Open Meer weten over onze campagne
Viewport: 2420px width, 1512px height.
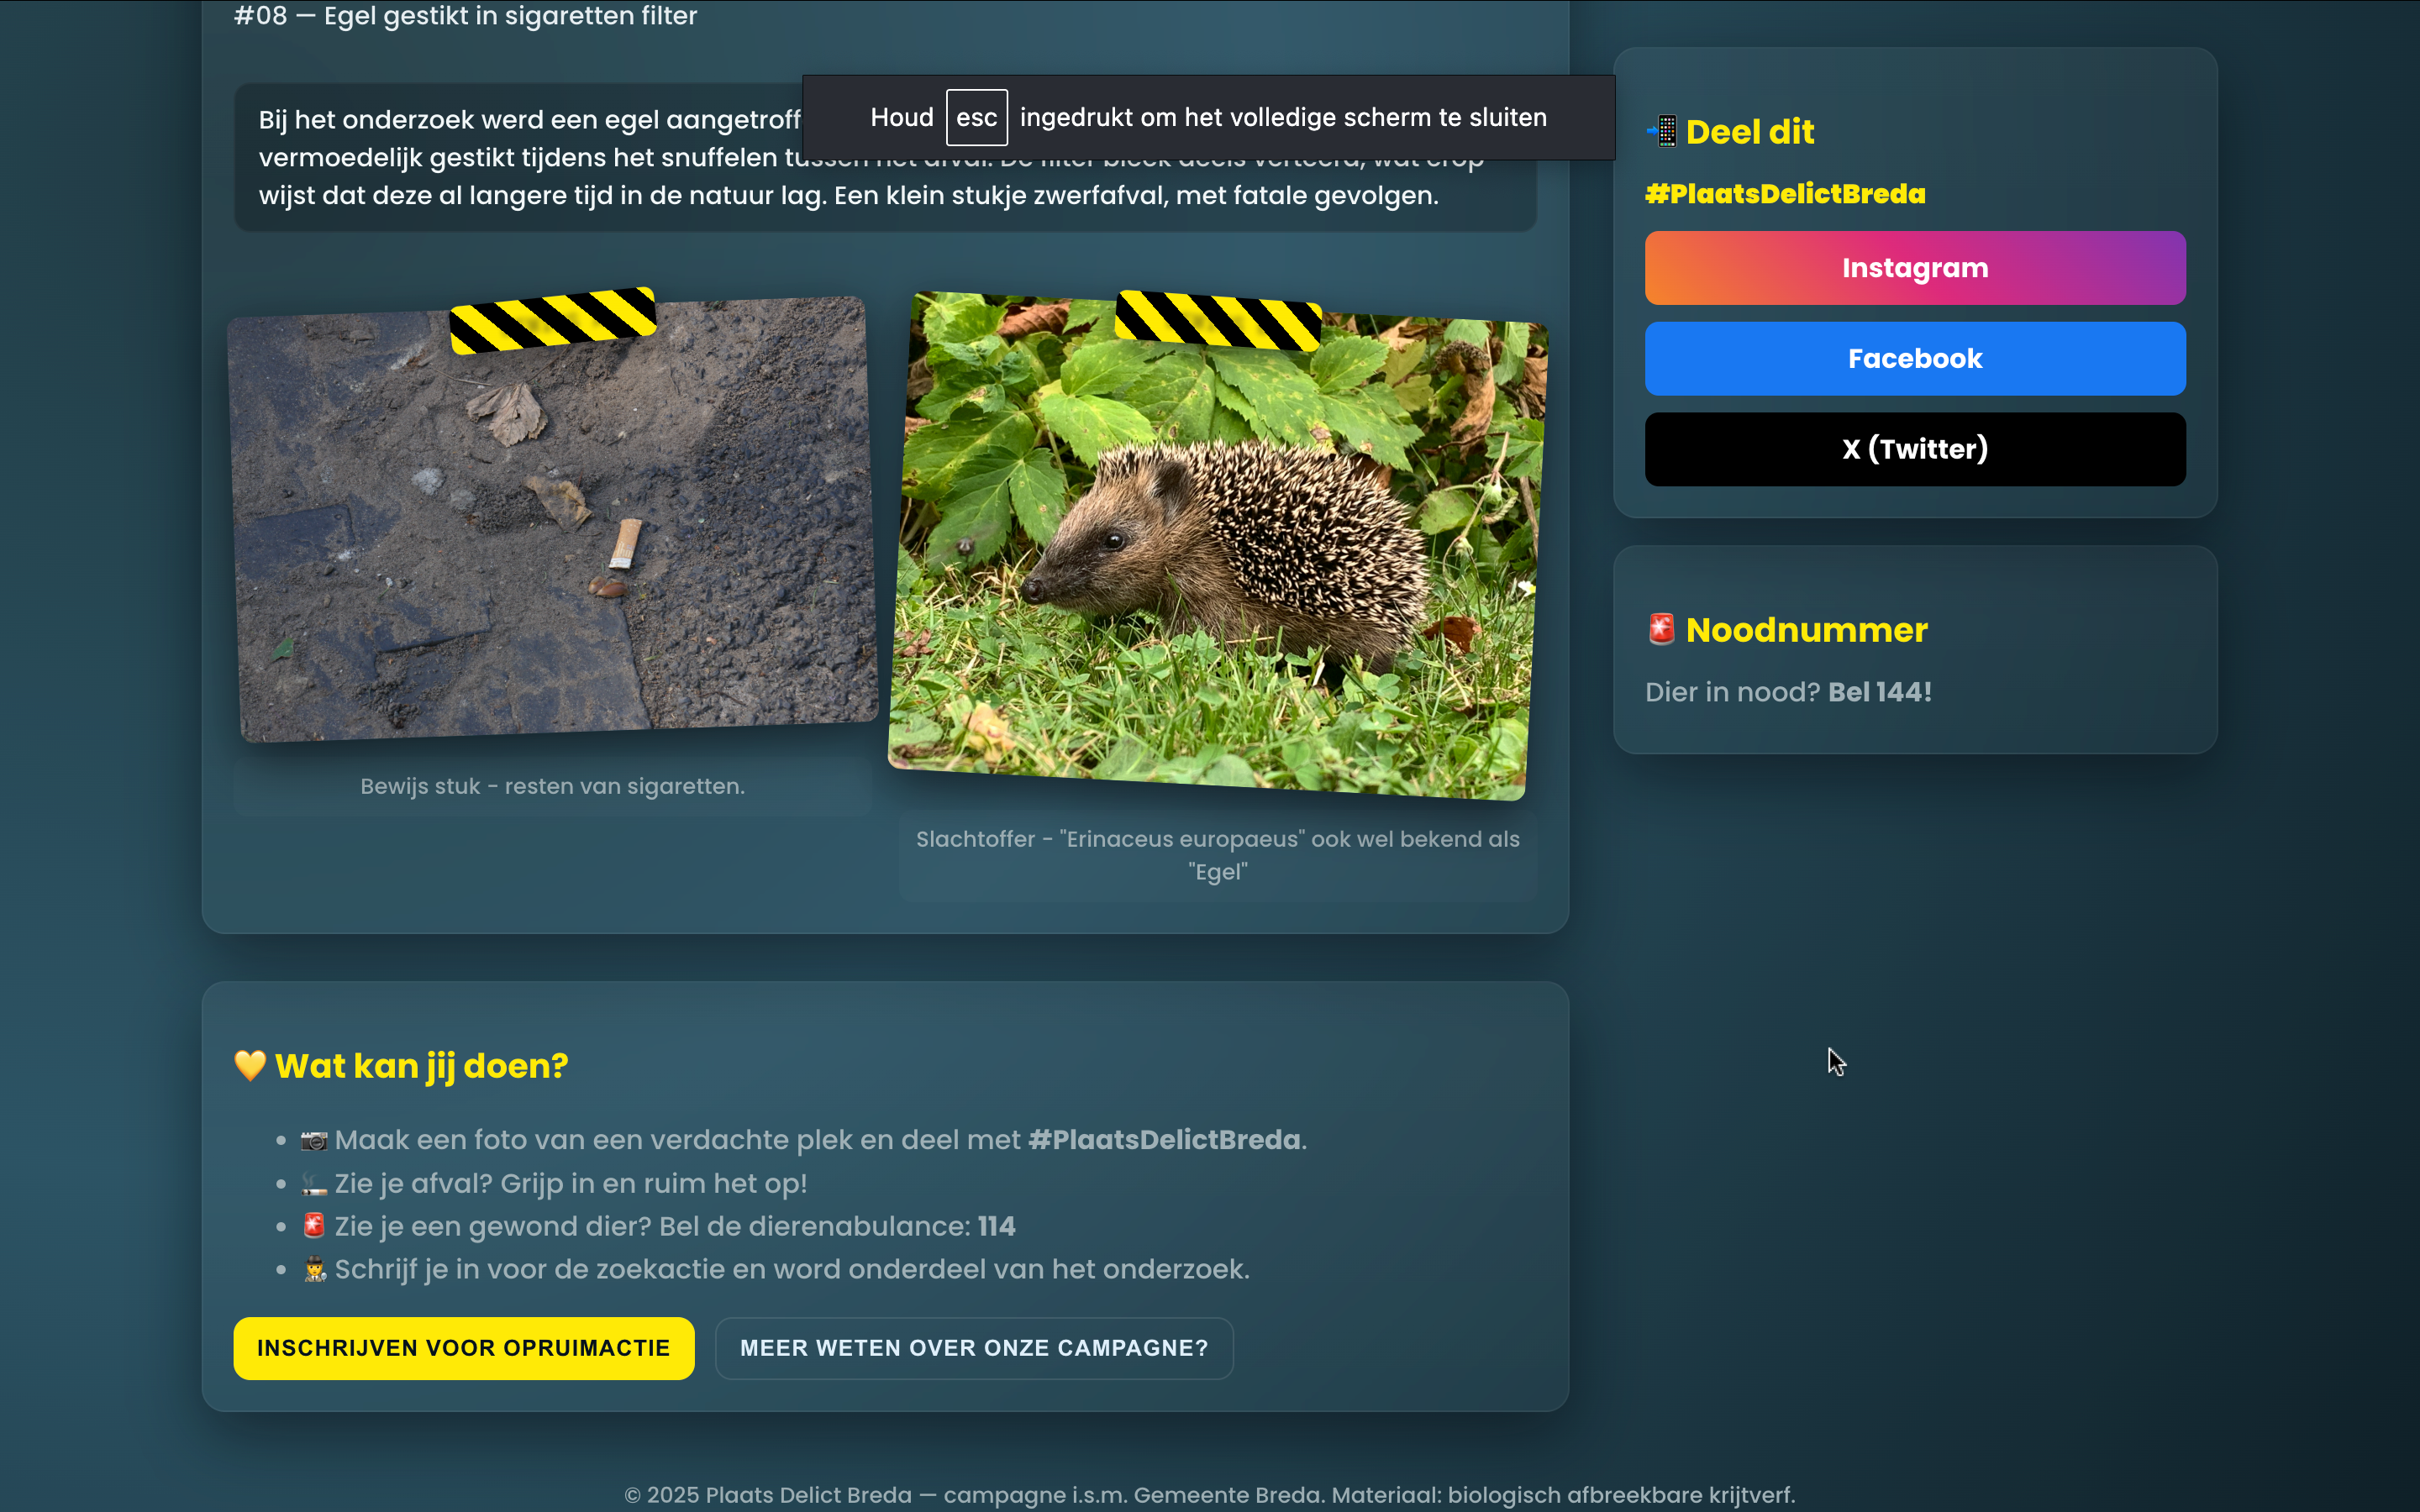coord(973,1347)
